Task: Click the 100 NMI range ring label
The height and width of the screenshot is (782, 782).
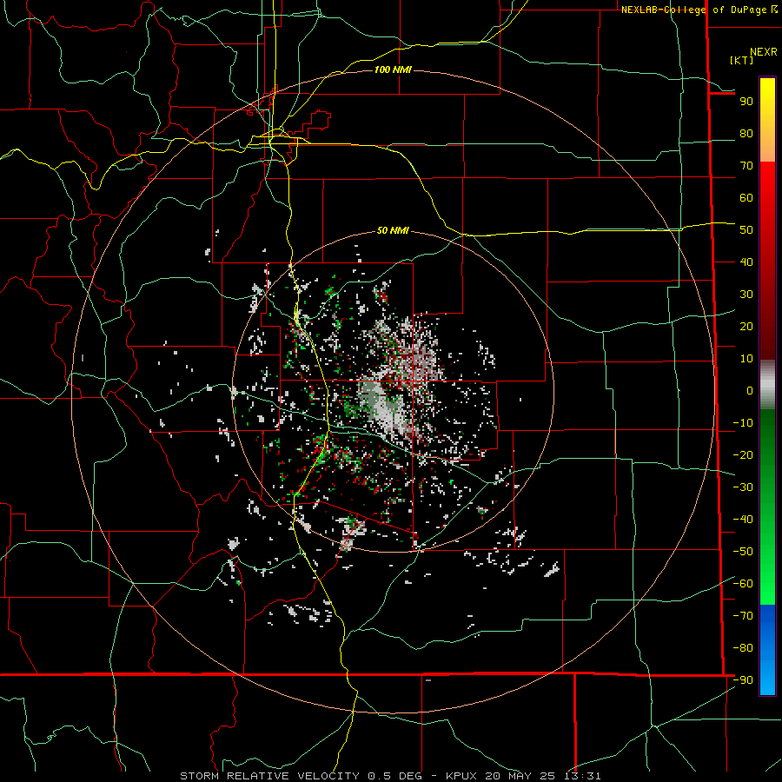Action: tap(393, 70)
